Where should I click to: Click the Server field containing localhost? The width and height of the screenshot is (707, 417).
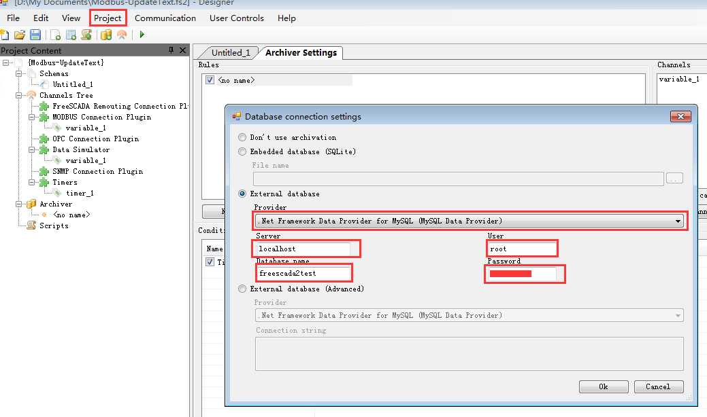pos(302,249)
